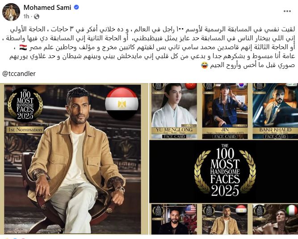Open the Bakr Khalid face card

pos(275,111)
